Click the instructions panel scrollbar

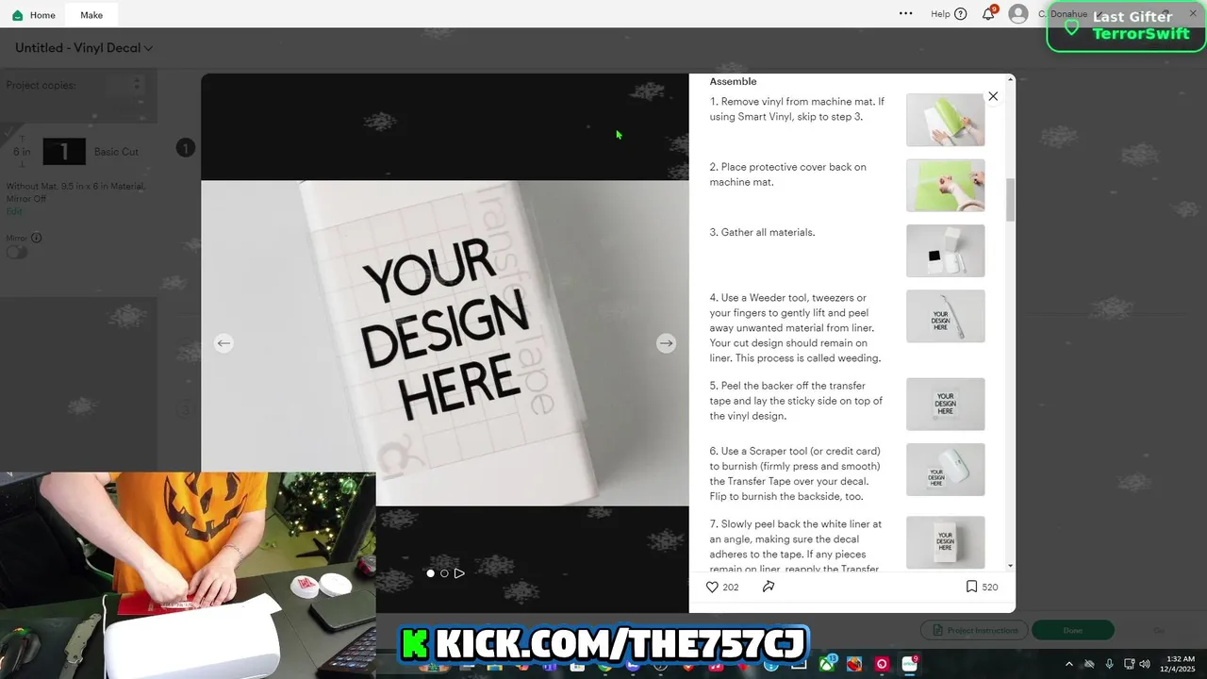point(1011,200)
